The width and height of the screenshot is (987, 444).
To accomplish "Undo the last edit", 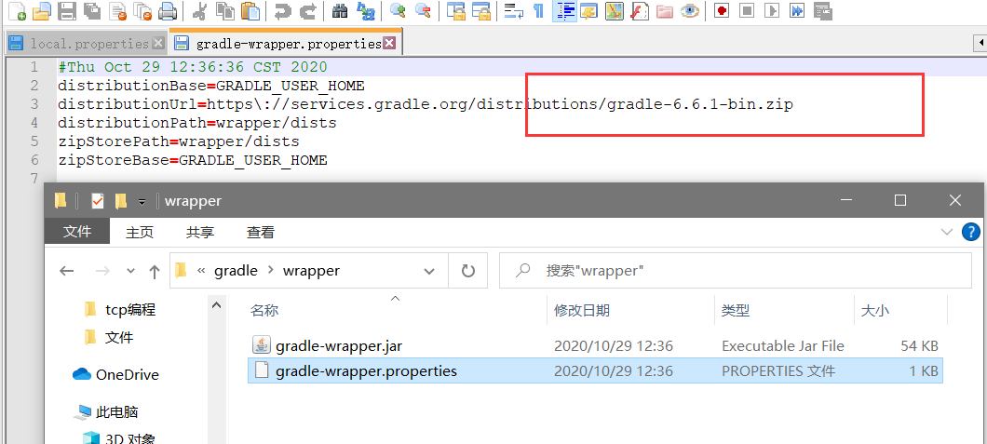I will click(x=283, y=10).
